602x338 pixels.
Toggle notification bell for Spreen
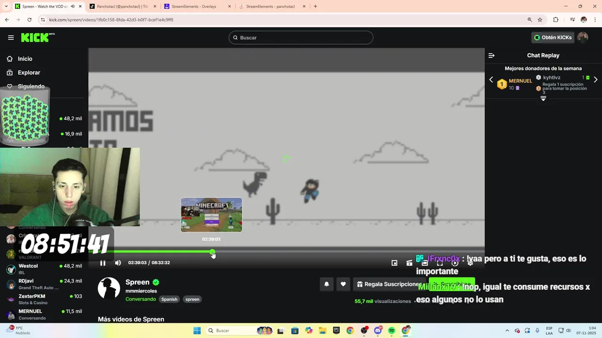click(326, 284)
